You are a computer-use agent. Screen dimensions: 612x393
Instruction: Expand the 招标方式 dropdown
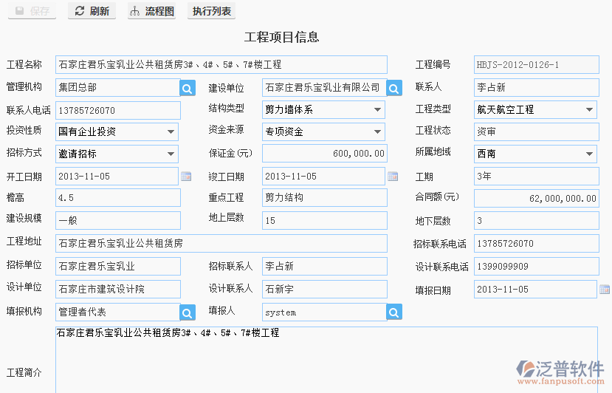pyautogui.click(x=171, y=154)
